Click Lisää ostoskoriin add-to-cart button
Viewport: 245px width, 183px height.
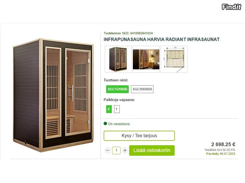coord(152,150)
